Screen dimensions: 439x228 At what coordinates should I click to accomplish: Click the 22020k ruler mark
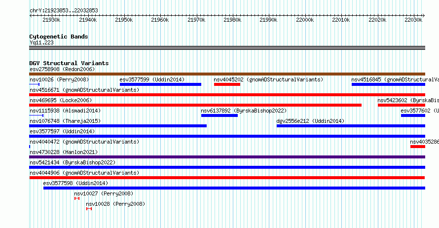tap(378, 20)
